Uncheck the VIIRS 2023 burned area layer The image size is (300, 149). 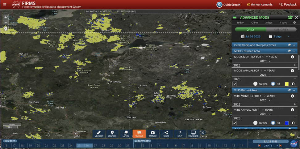pyautogui.click(x=235, y=123)
